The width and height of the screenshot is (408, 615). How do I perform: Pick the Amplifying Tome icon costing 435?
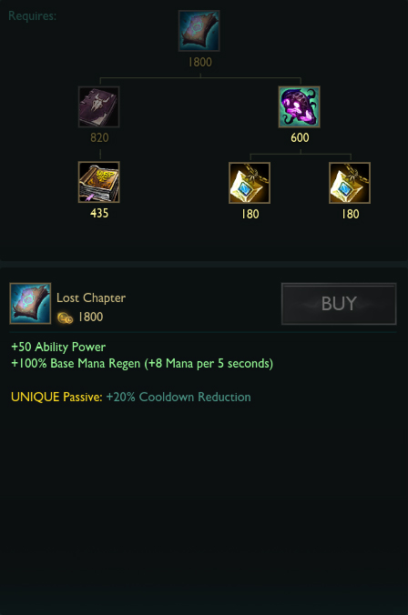coord(99,182)
